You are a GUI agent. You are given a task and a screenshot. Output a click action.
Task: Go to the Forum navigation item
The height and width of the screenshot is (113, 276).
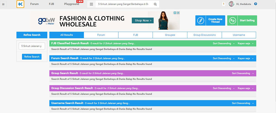coord(34,4)
